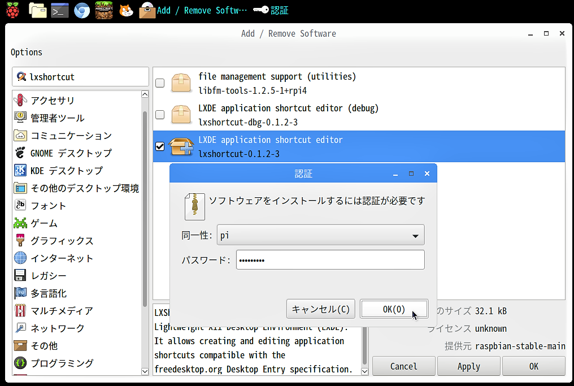Screen dimensions: 574x386
Task: Uncheck the lxshortcut-0.1.2-3 package checkbox
Action: click(160, 146)
